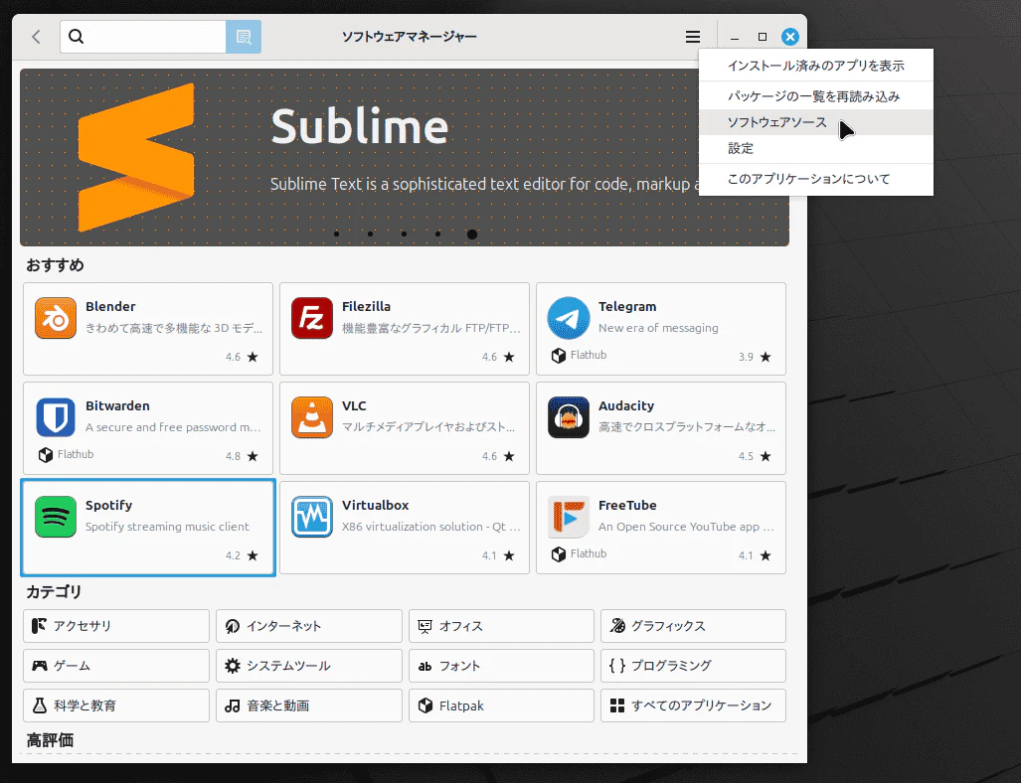This screenshot has height=783, width=1021.
Task: Open the 科学と教育 category
Action: point(116,705)
